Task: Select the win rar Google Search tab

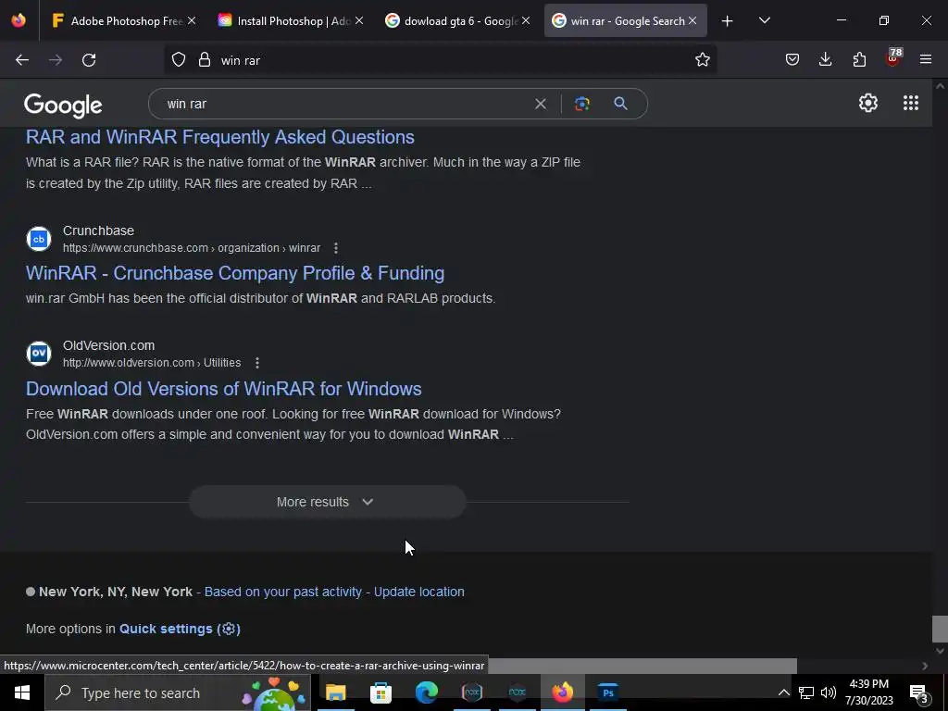Action: [625, 20]
